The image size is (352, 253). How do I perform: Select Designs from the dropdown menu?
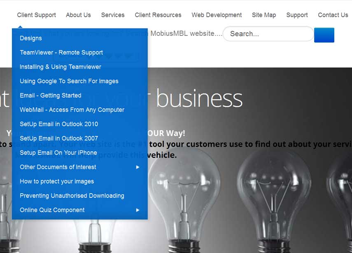tap(31, 38)
